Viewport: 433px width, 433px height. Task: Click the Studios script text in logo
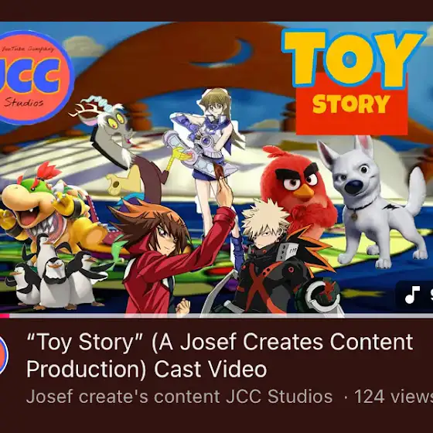pos(24,103)
